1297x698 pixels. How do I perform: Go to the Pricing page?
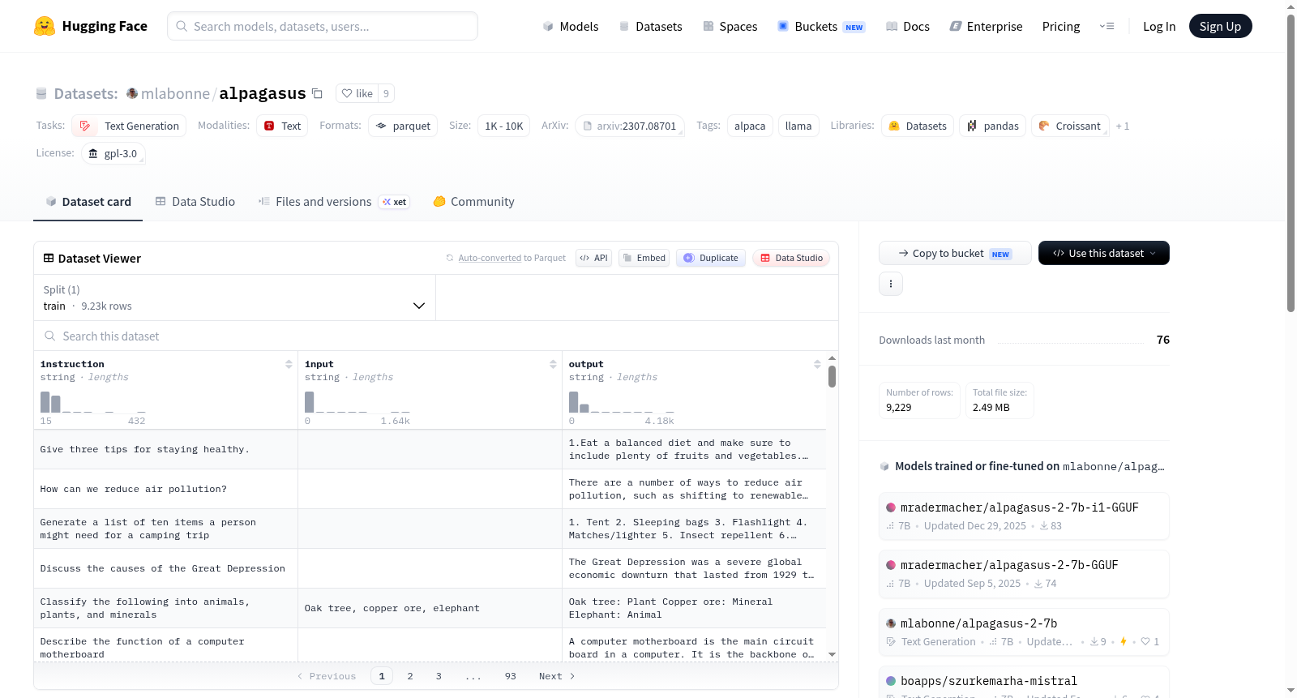[1061, 26]
